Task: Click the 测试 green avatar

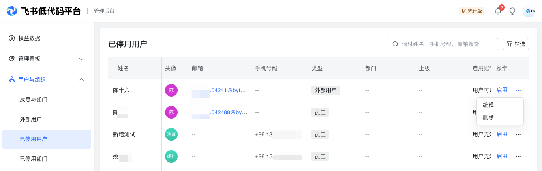Action: point(171,134)
